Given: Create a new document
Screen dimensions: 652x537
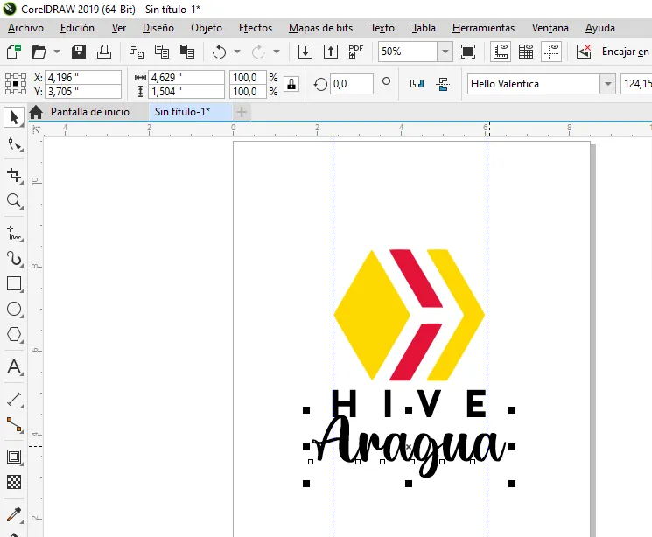Looking at the screenshot, I should point(14,52).
